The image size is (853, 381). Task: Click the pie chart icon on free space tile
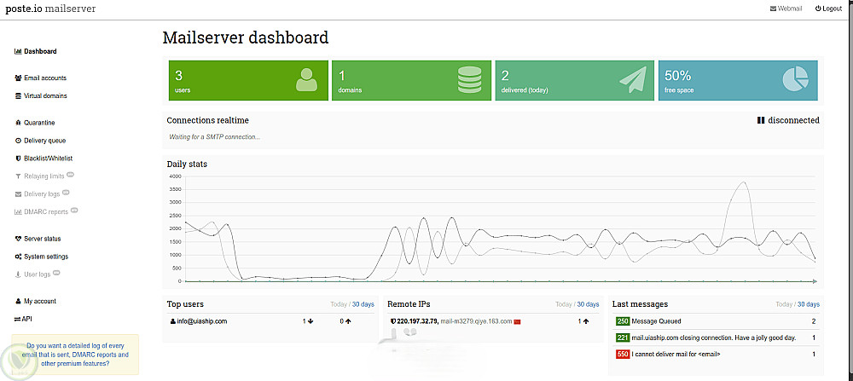[x=796, y=79]
